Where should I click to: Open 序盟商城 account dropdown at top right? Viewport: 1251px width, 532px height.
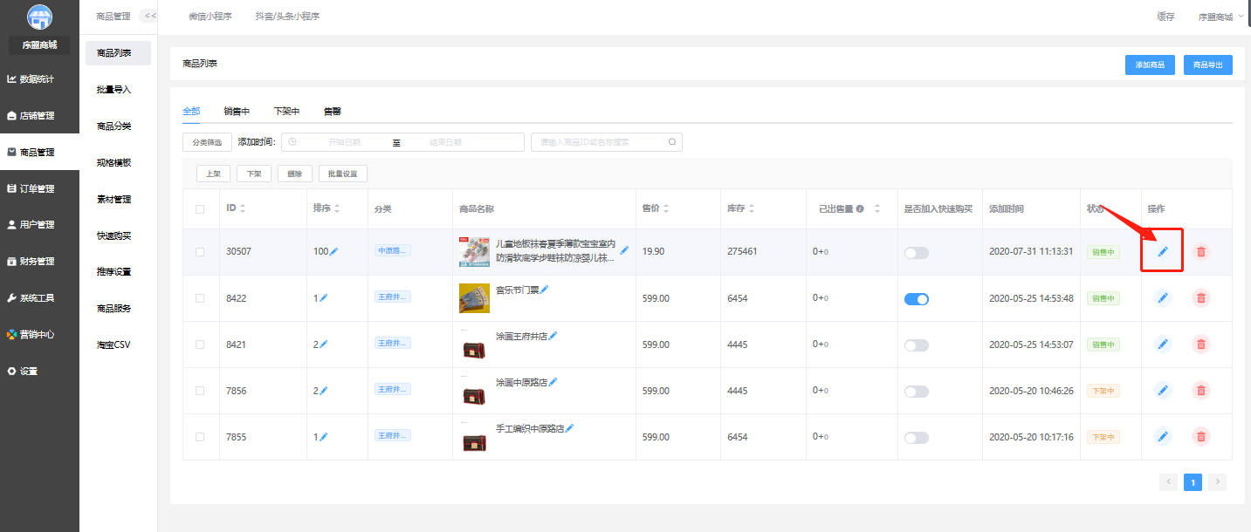1220,17
